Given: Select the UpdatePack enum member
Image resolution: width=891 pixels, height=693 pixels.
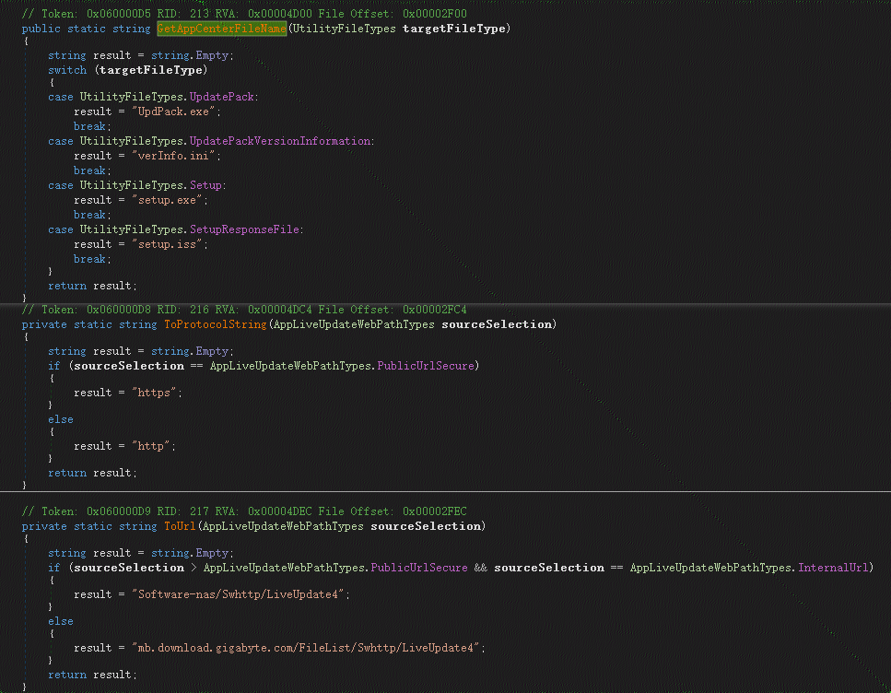Looking at the screenshot, I should click(x=222, y=97).
